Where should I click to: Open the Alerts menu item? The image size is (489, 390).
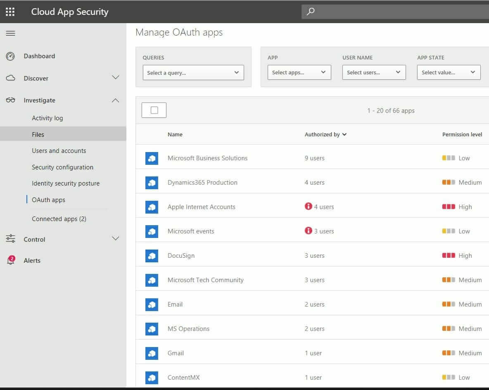click(x=32, y=261)
